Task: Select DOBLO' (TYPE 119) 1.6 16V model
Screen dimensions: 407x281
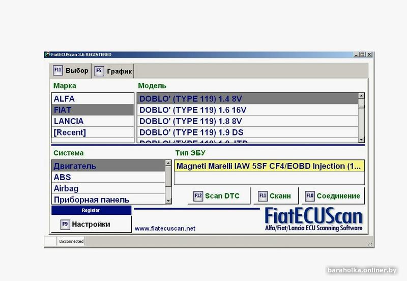Action: point(248,110)
